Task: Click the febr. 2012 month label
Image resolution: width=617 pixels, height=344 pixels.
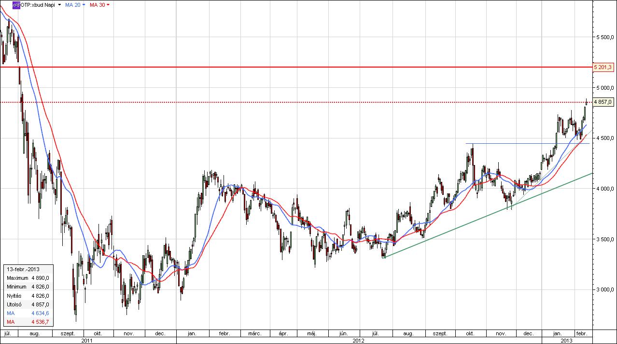Action: coord(224,333)
